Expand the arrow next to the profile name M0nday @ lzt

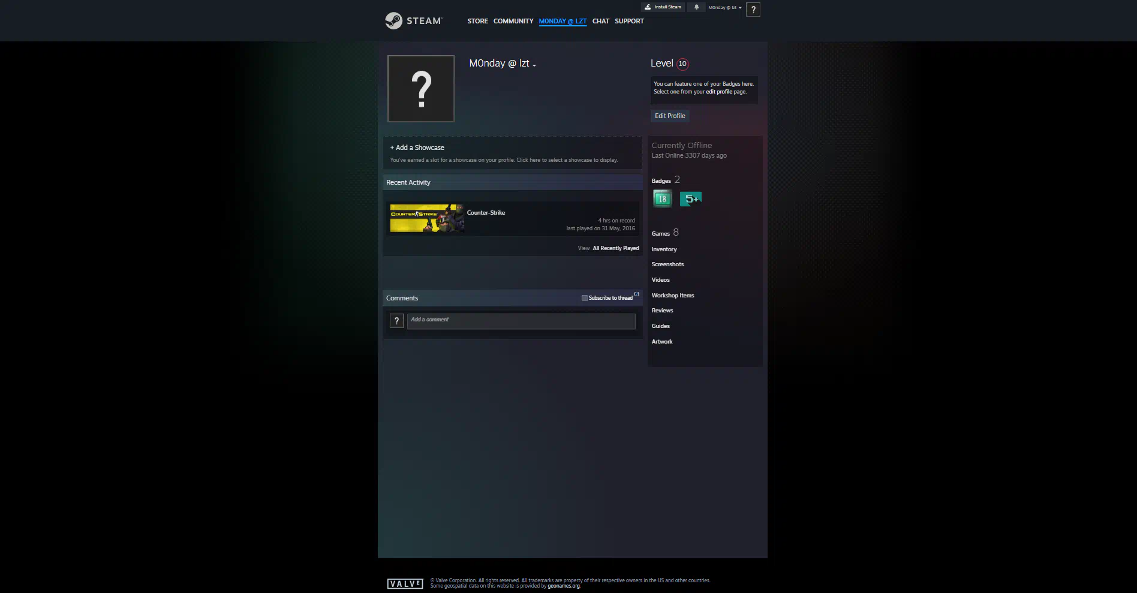coord(534,65)
